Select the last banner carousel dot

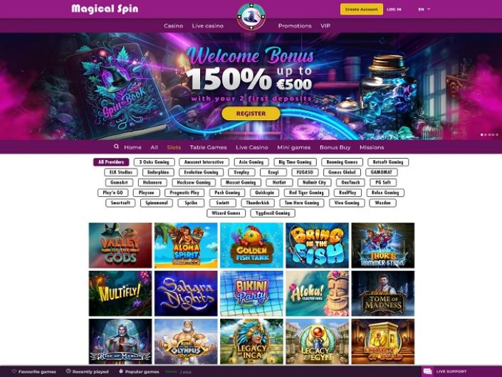click(x=497, y=135)
